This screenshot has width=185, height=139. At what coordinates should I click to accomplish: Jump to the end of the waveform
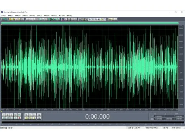(x=16, y=118)
